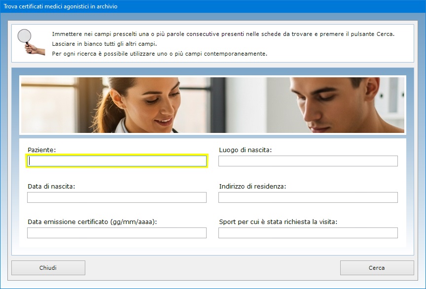Click the "Paziente:" label
The width and height of the screenshot is (426, 289).
click(42, 150)
